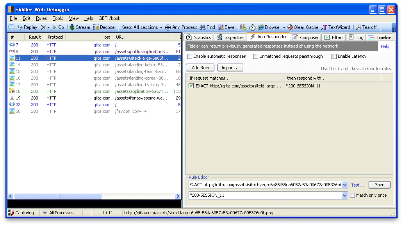The height and width of the screenshot is (226, 403).
Task: Toggle Unmatched requests passthrough checkbox
Action: pos(255,56)
